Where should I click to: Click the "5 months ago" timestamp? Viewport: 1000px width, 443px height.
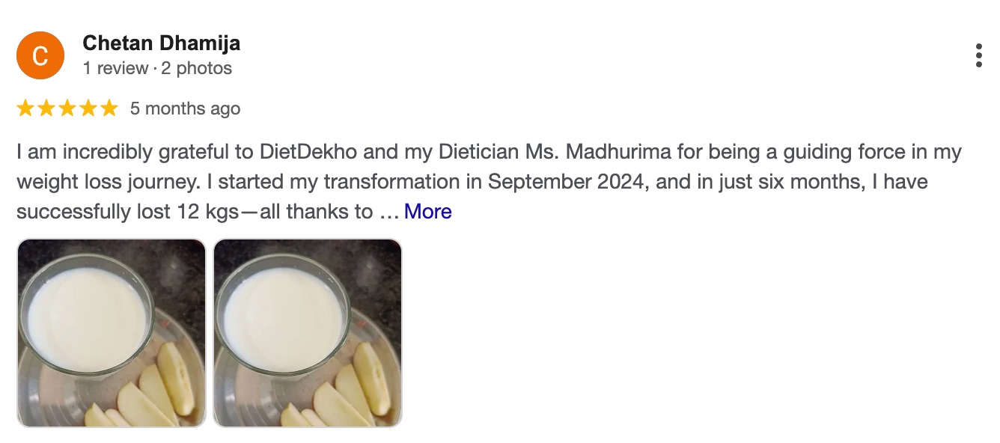(x=185, y=109)
